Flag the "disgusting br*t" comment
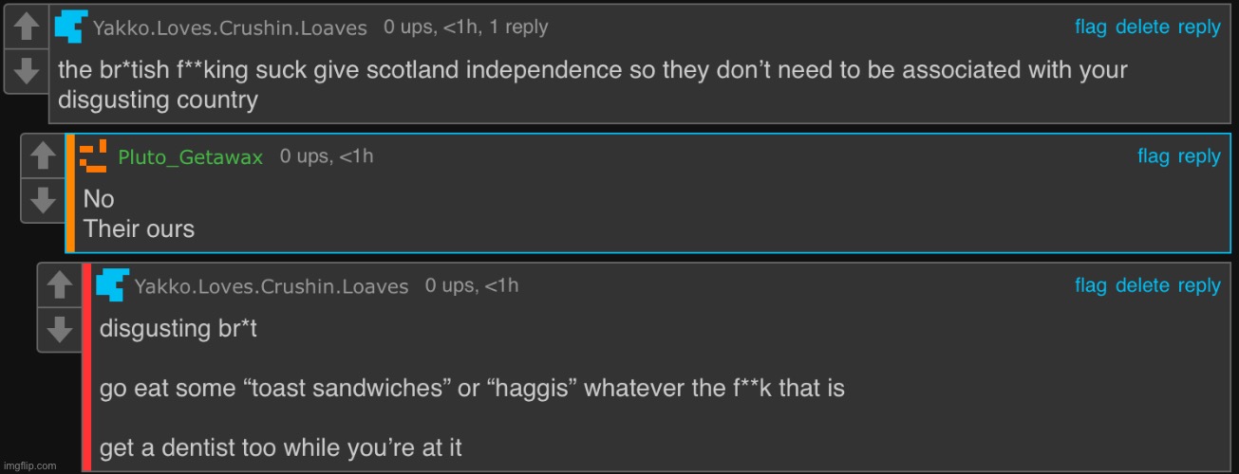The image size is (1239, 474). click(x=1090, y=285)
